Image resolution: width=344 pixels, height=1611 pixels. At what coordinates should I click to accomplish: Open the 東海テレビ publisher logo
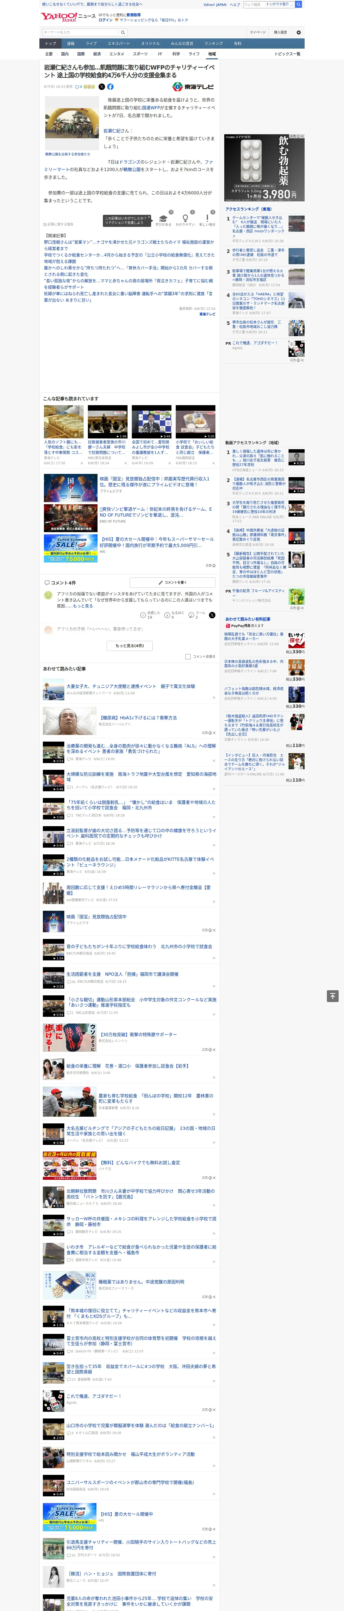coord(193,87)
